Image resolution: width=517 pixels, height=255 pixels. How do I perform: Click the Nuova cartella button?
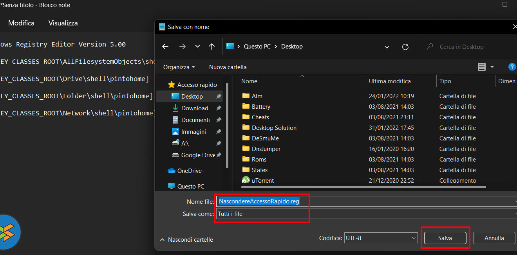coord(228,67)
